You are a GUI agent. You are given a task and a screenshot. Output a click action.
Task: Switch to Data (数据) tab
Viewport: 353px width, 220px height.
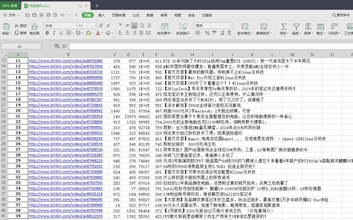click(150, 15)
